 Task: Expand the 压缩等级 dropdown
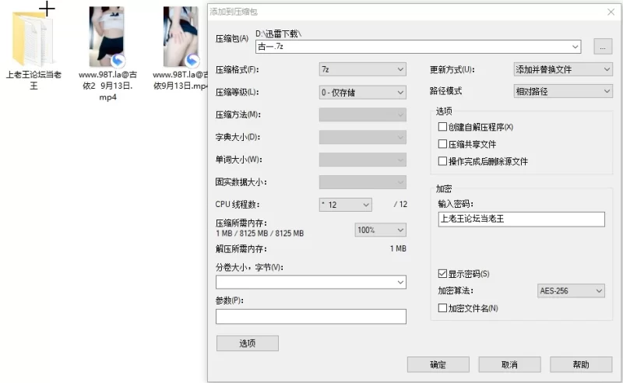[x=362, y=92]
